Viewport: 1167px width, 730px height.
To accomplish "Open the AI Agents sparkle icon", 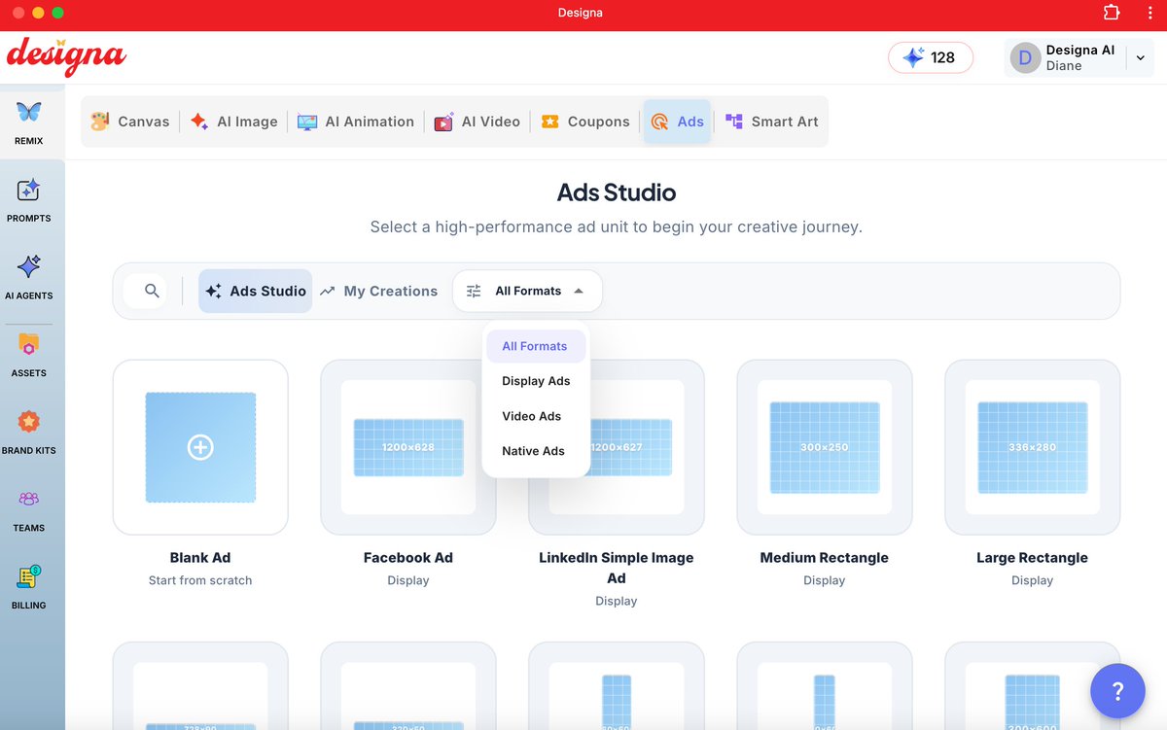I will coord(29,266).
